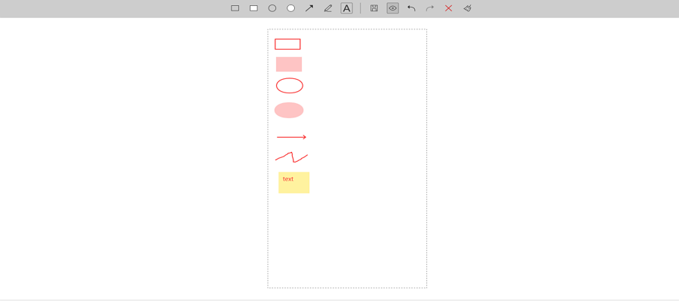Select the text annotation tool
679x301 pixels.
(x=346, y=8)
